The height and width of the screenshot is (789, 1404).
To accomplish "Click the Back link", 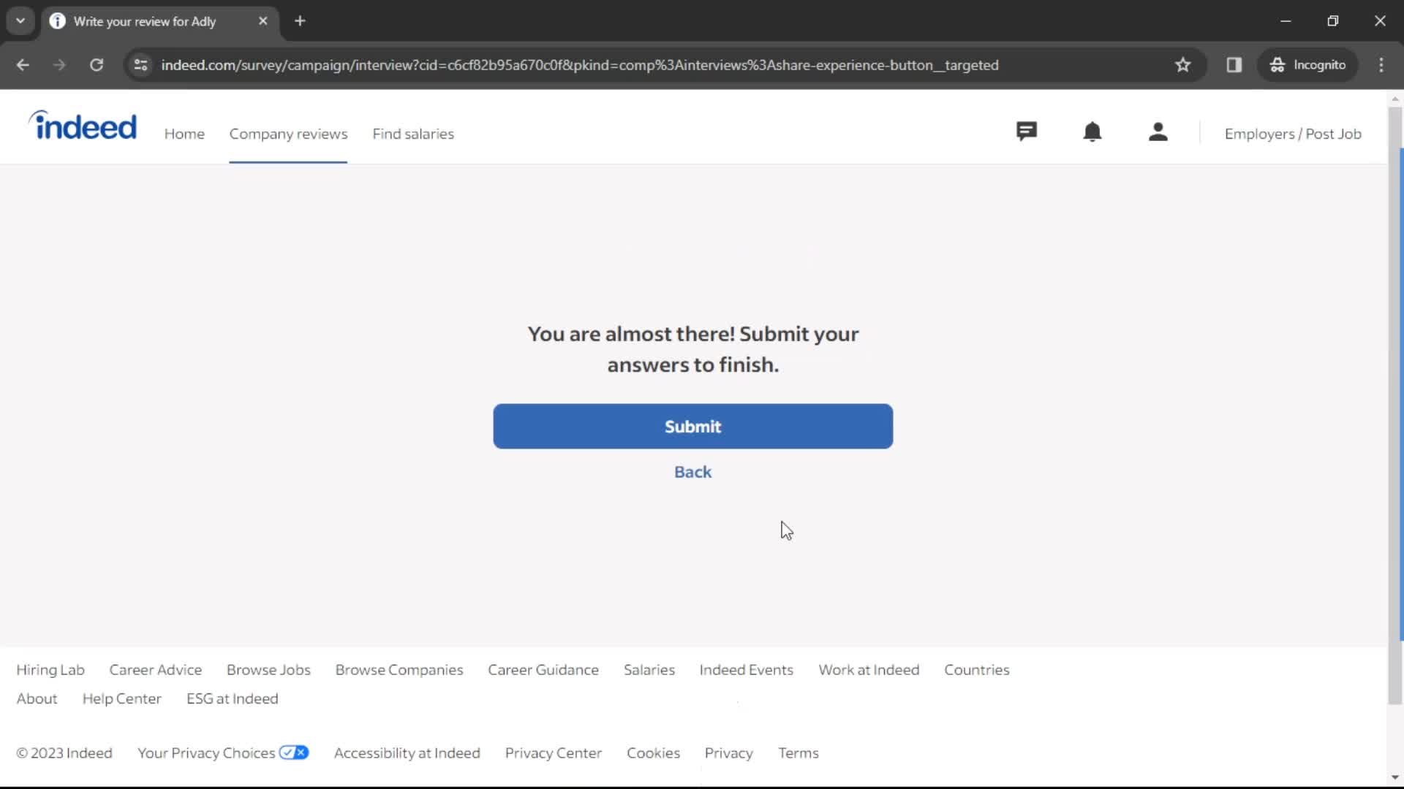I will coord(692,471).
